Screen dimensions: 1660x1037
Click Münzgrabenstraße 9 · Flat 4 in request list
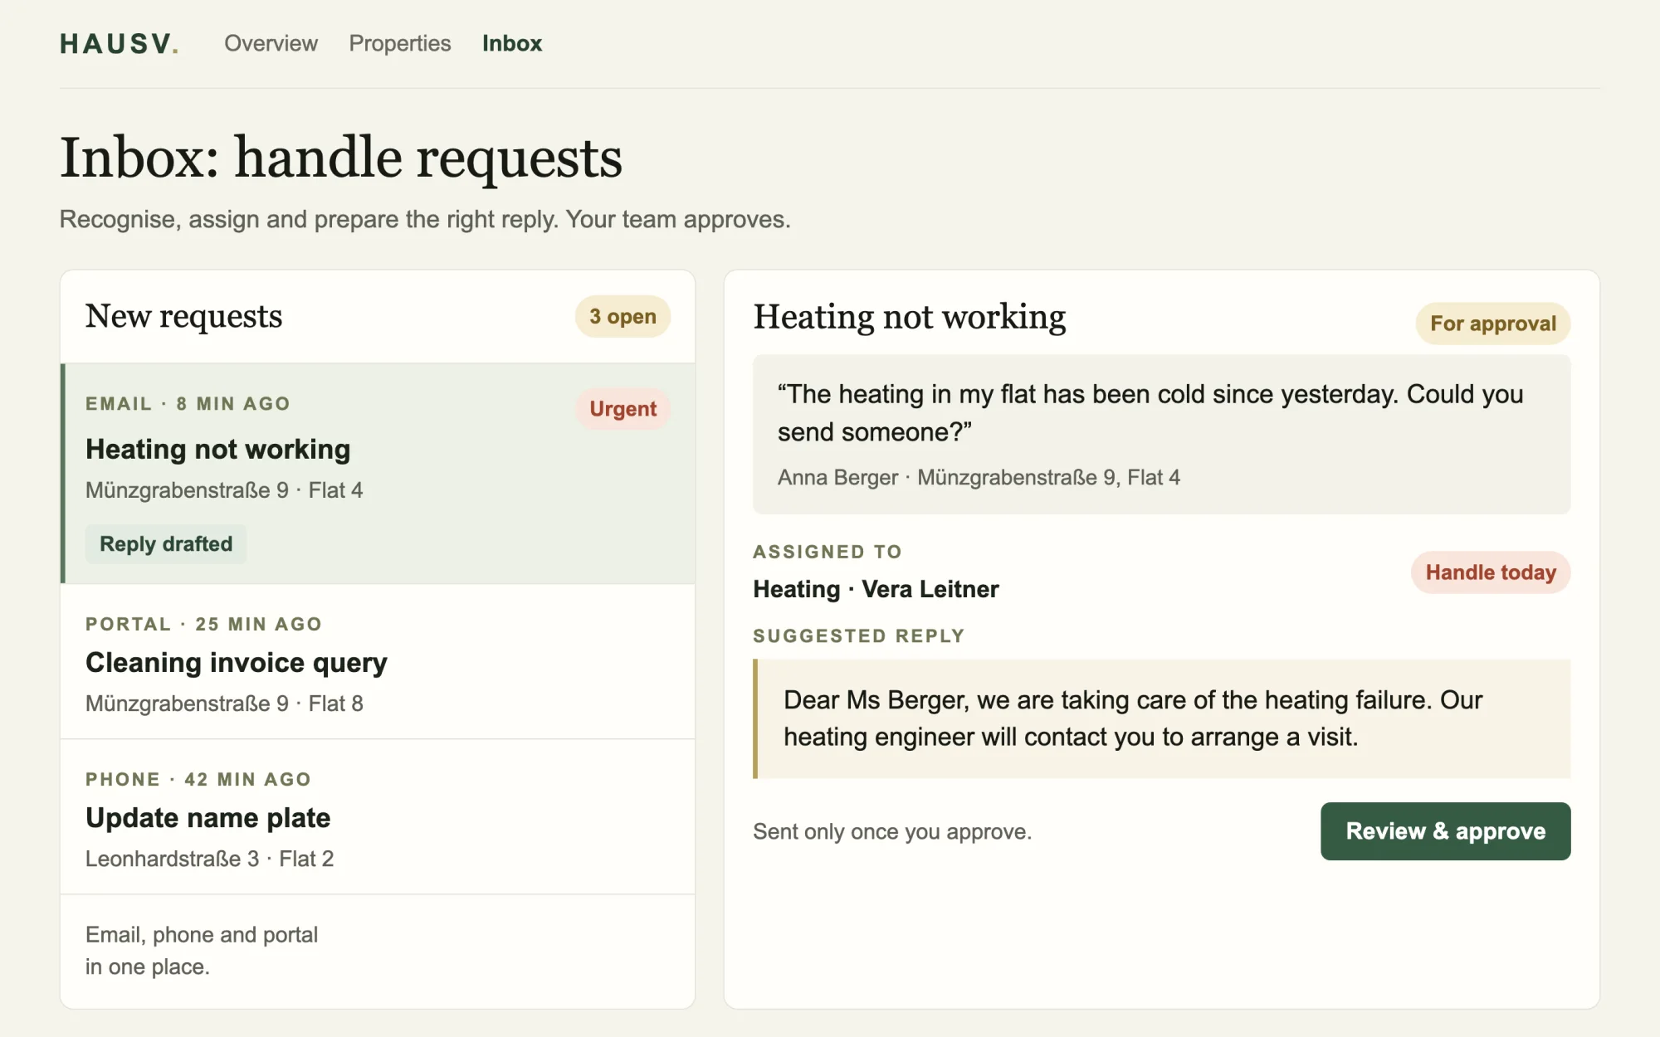click(224, 490)
